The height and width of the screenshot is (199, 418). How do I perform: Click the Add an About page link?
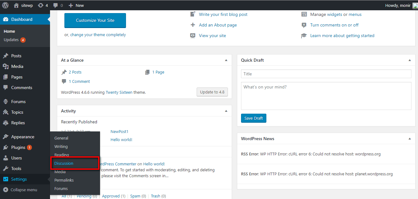(x=218, y=25)
